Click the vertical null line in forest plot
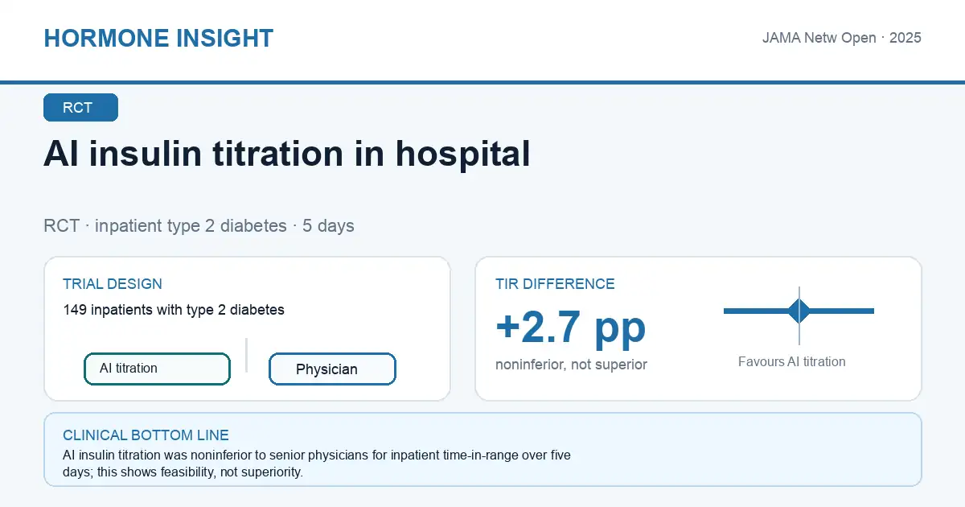Viewport: 965px width, 507px height. tap(799, 315)
